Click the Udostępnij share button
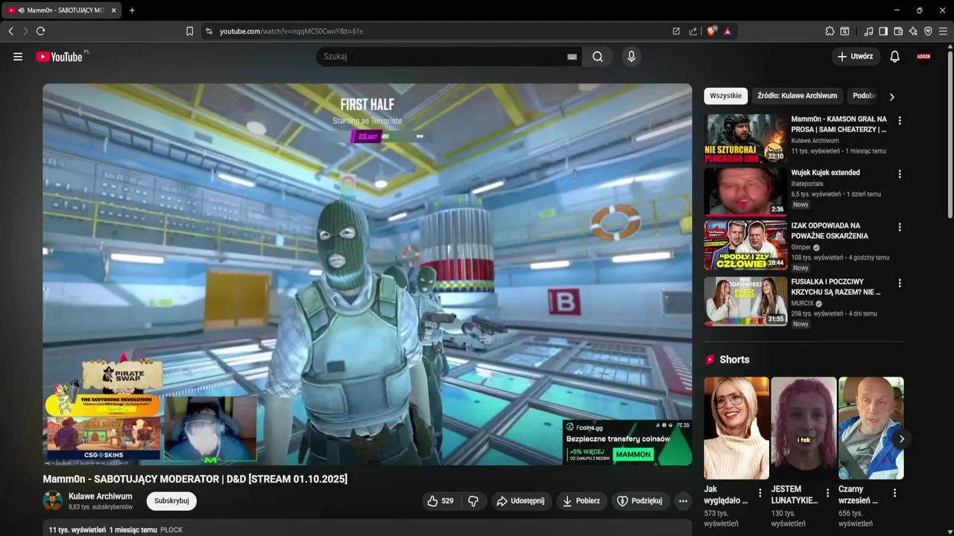 [x=521, y=501]
